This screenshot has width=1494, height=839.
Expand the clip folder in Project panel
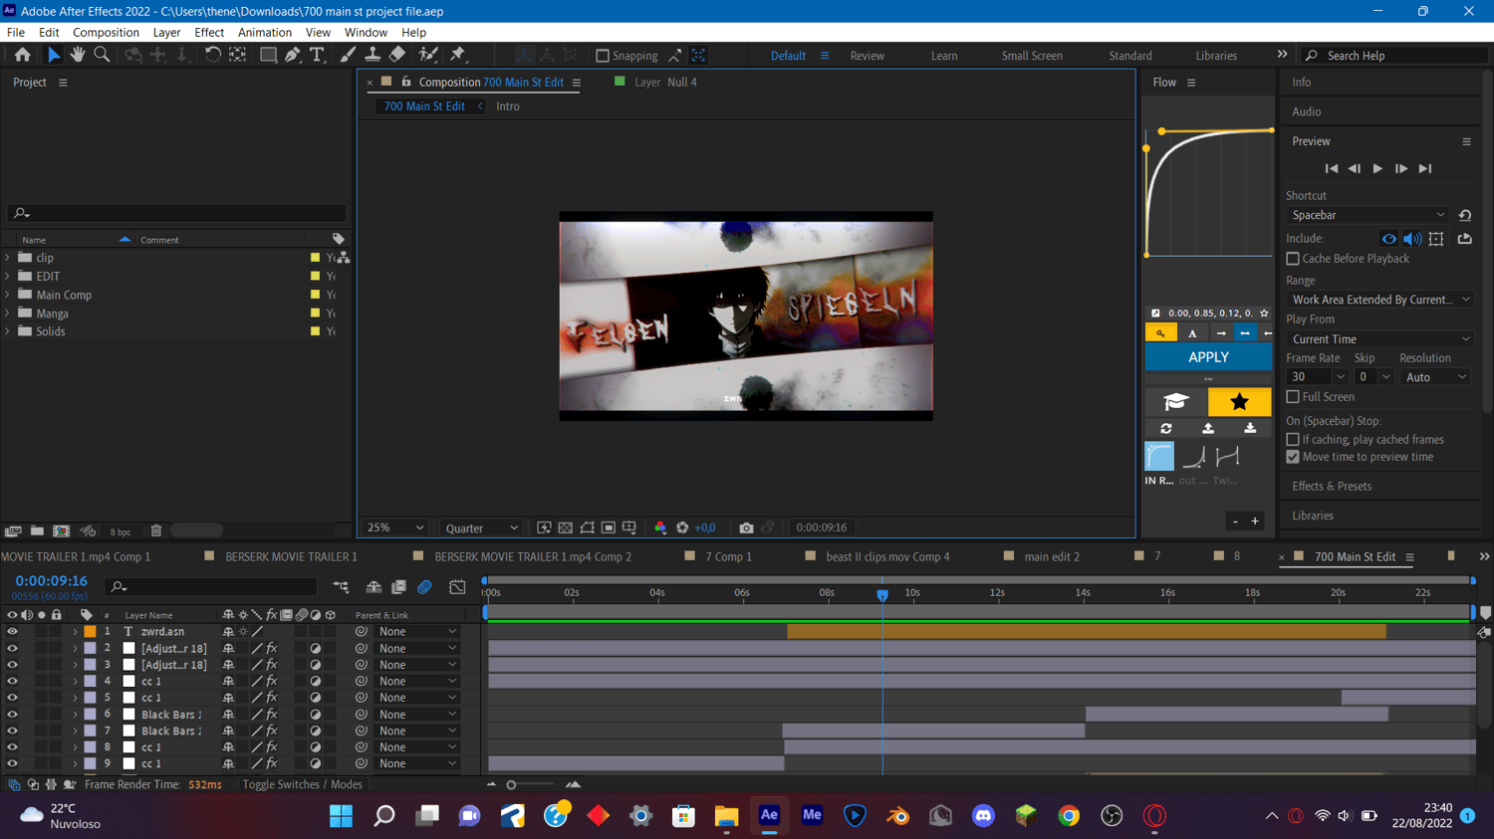click(x=8, y=258)
